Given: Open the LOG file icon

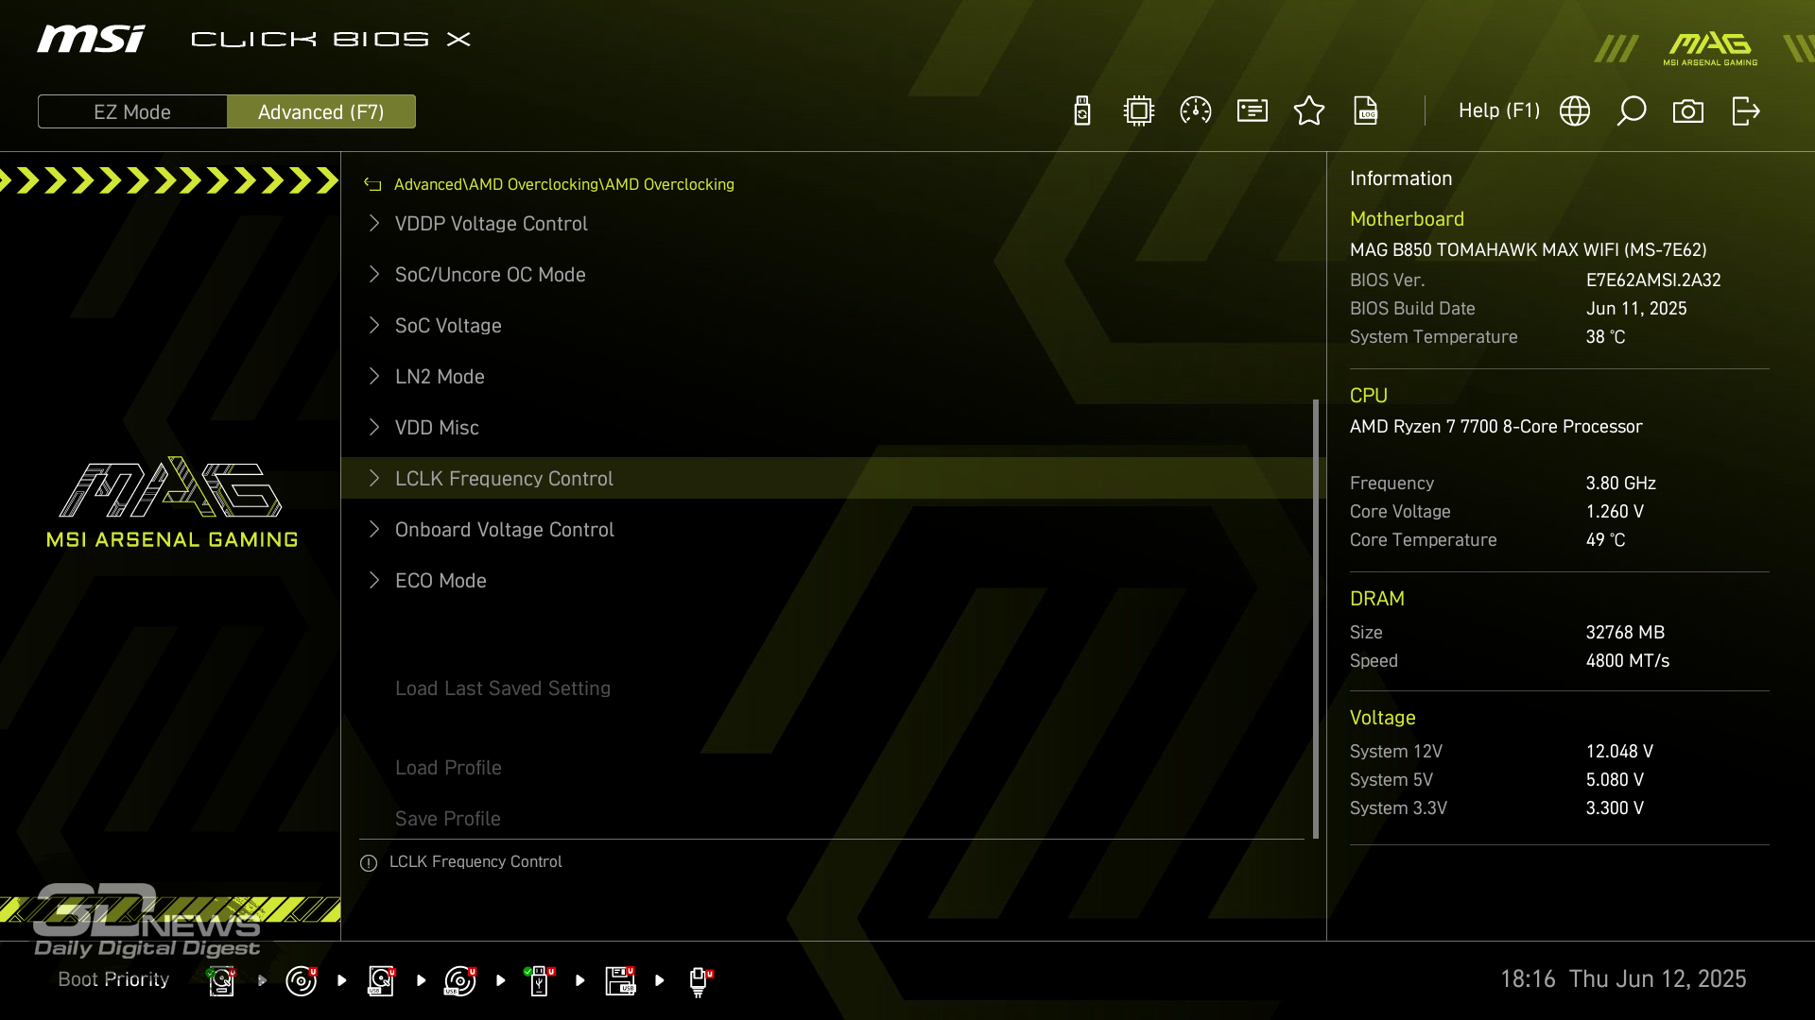Looking at the screenshot, I should 1366,111.
